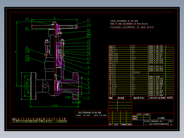Select balloon callout 7 on valve drawing
Image resolution: width=184 pixels, height=138 pixels.
pyautogui.click(x=88, y=73)
